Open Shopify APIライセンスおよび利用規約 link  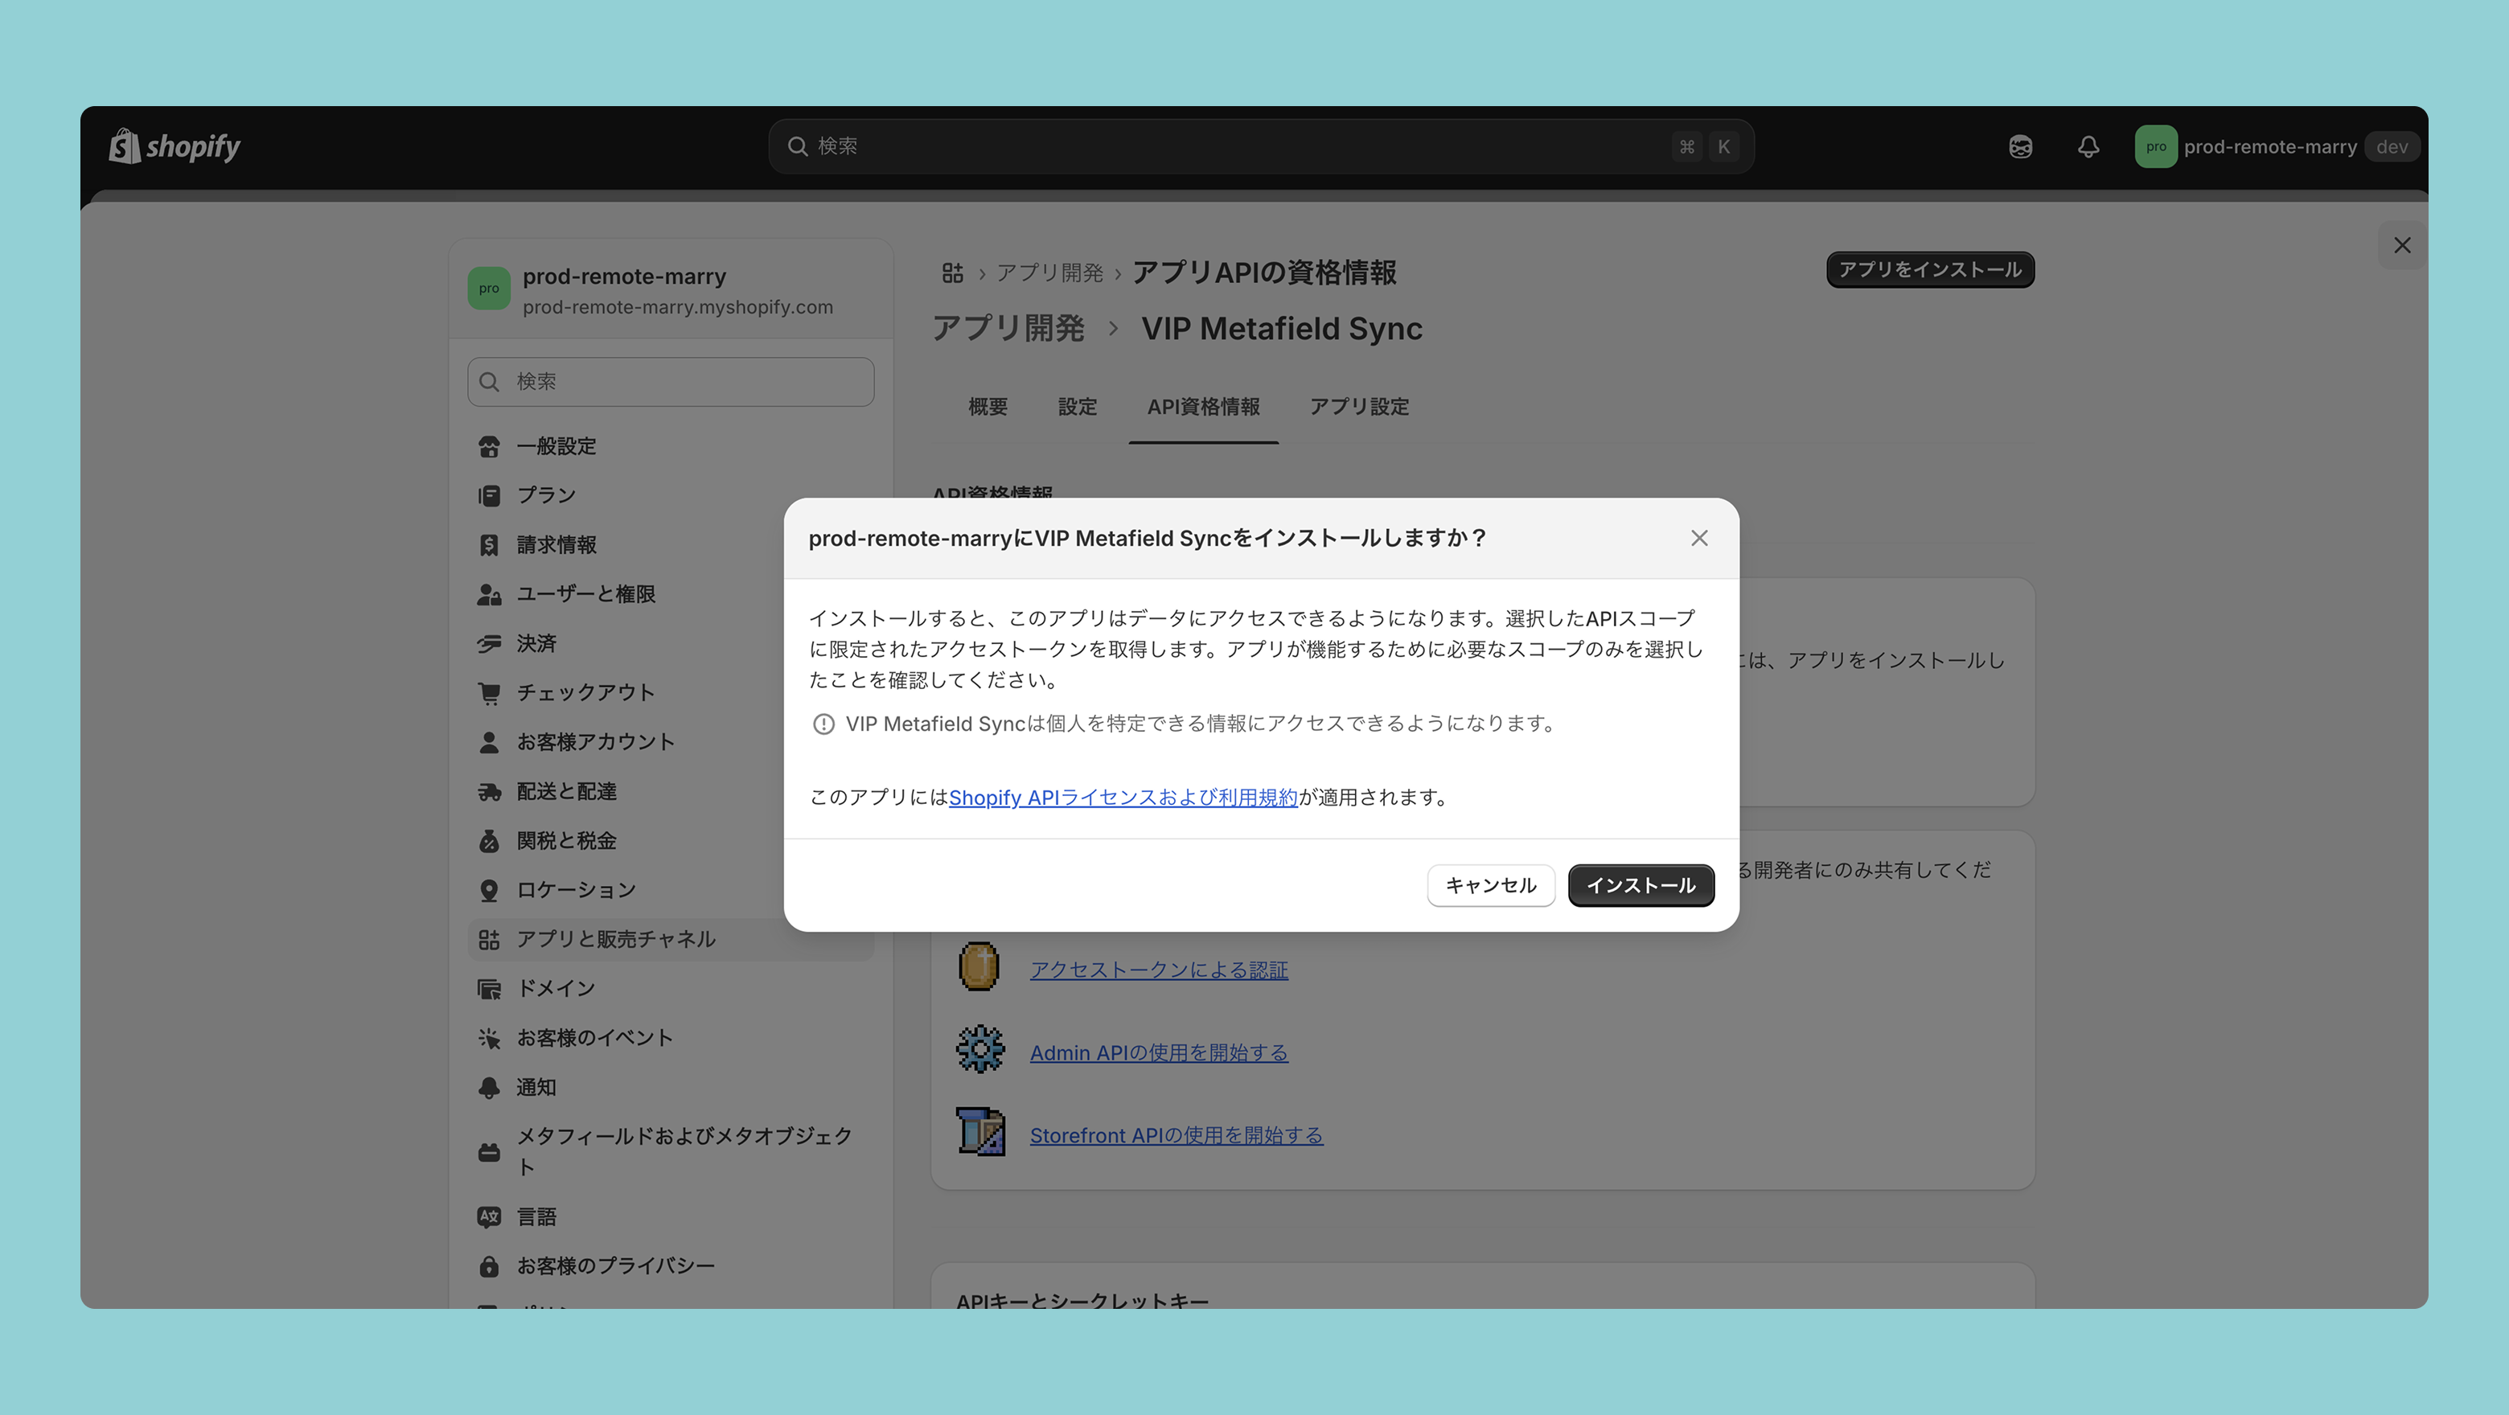coord(1122,798)
